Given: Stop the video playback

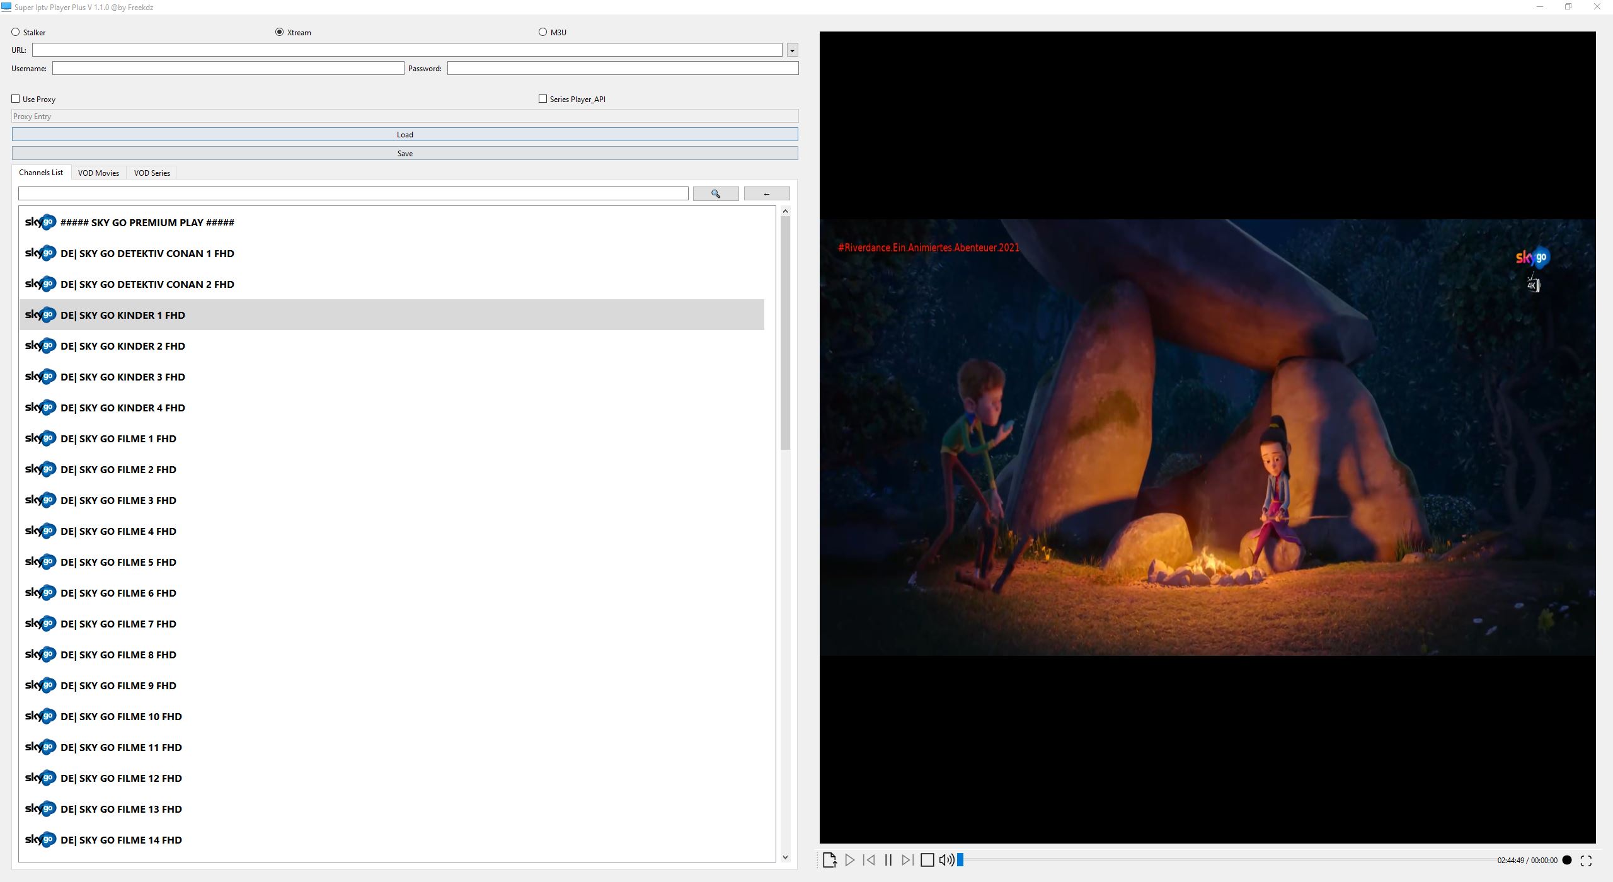Looking at the screenshot, I should pyautogui.click(x=927, y=860).
